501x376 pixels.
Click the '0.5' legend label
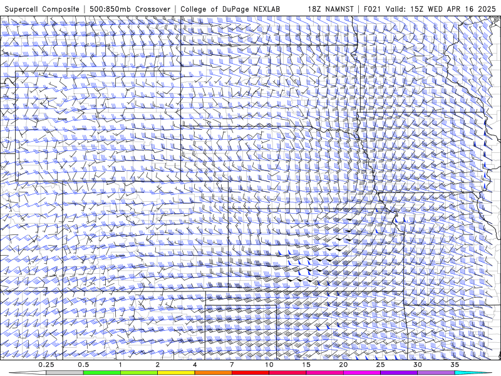click(x=83, y=365)
